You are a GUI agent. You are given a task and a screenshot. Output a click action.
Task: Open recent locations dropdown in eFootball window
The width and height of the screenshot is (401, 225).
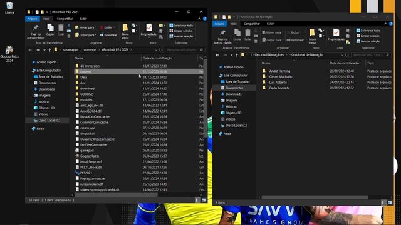click(44, 50)
